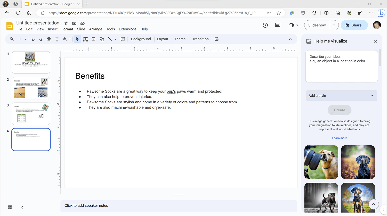Click the Undo arrow in the toolbar

coord(33,39)
